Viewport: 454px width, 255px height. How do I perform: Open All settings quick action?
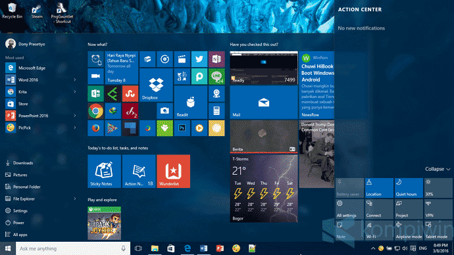pos(350,209)
